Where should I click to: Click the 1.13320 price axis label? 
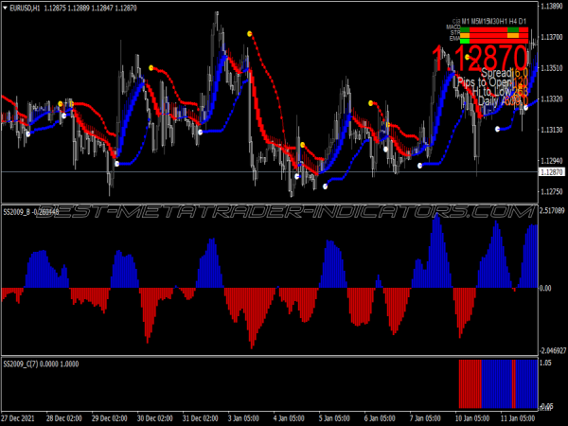551,98
